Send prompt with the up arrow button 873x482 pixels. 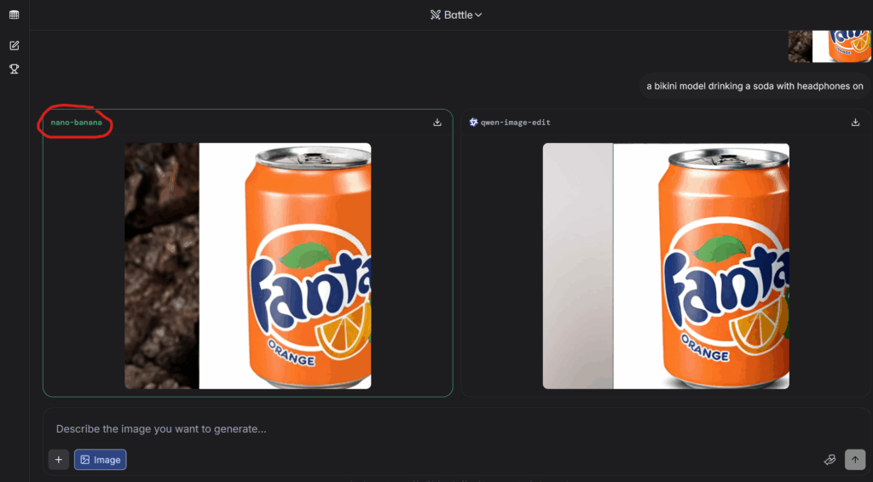(x=855, y=460)
